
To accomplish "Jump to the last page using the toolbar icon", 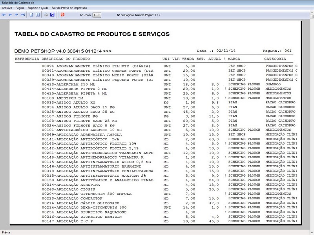I will [x=23, y=14].
